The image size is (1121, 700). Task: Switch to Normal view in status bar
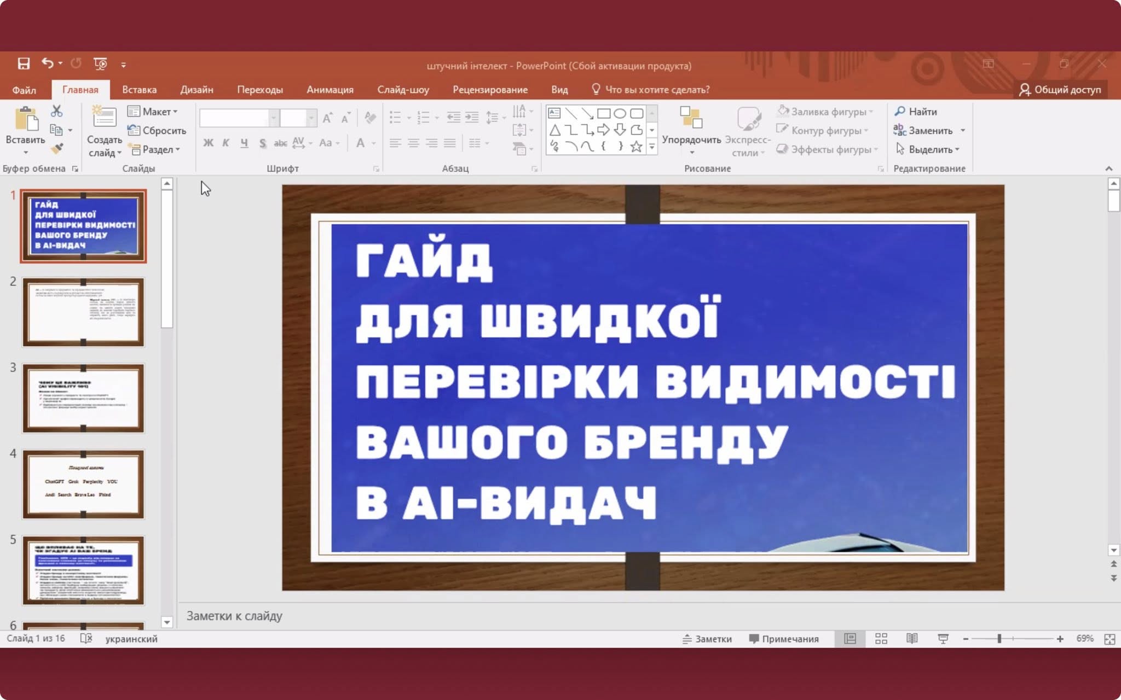click(850, 639)
